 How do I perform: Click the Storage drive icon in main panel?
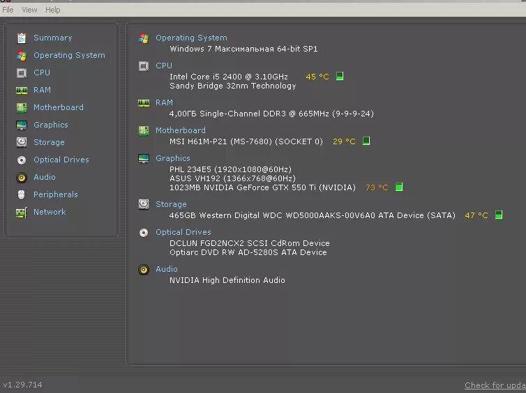pos(144,204)
